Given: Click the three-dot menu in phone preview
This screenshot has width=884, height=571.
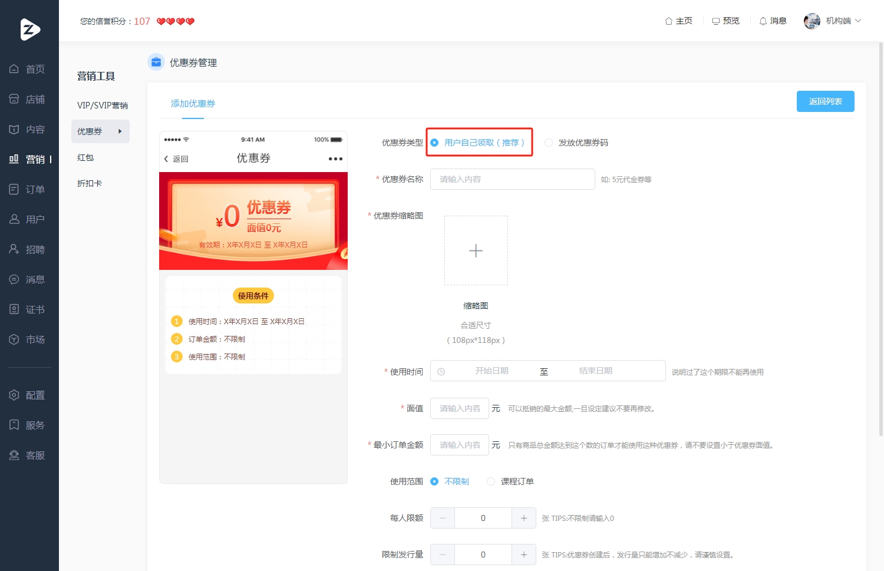Looking at the screenshot, I should pos(335,159).
